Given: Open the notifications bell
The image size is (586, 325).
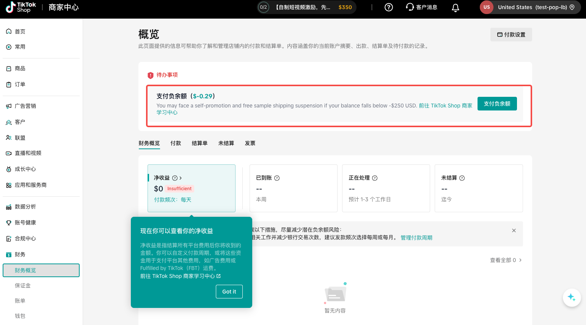Looking at the screenshot, I should pos(456,8).
